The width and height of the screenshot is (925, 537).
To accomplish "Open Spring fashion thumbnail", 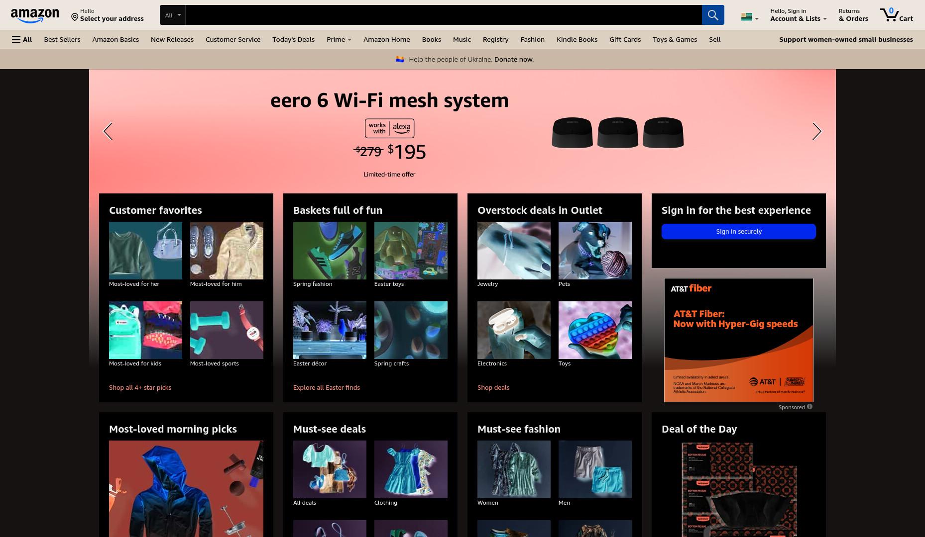I will point(330,251).
